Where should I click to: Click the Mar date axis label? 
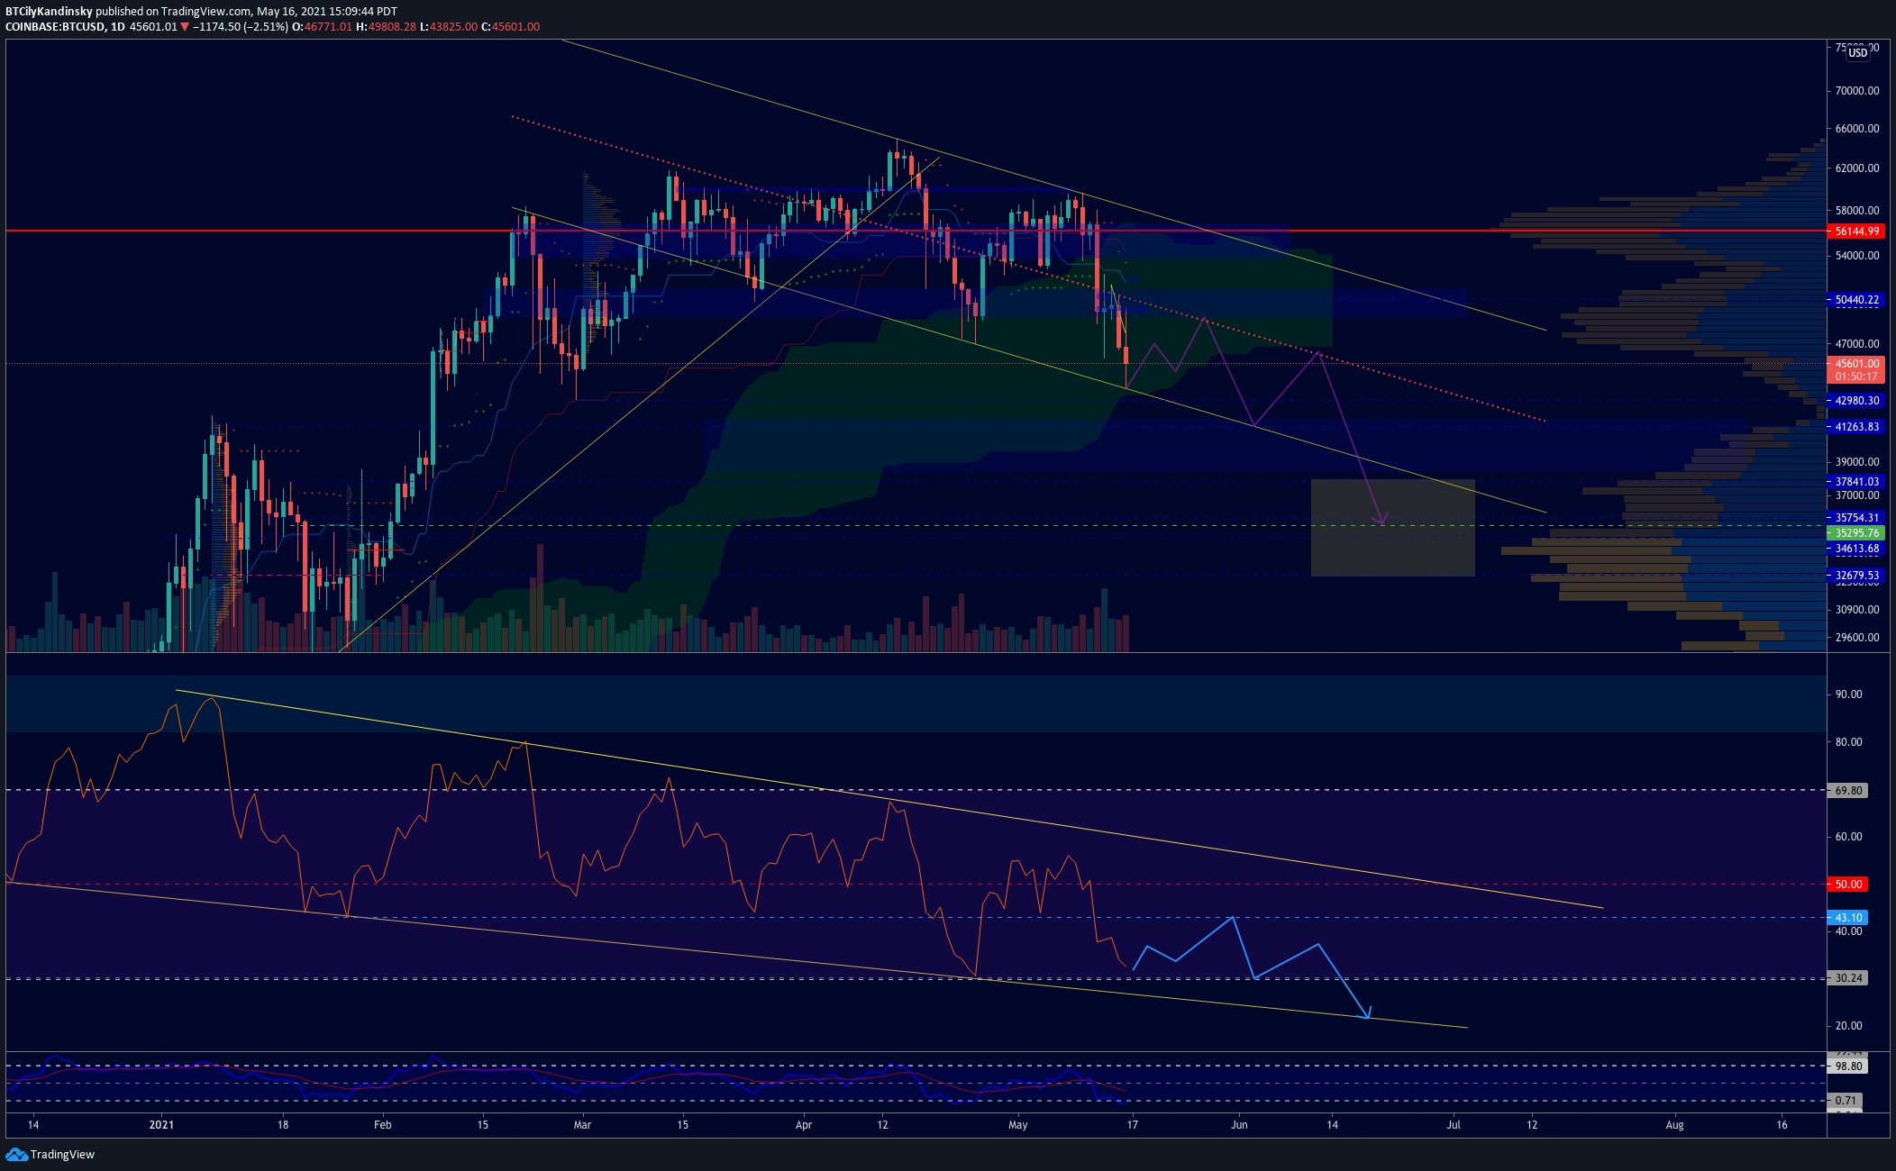point(582,1125)
